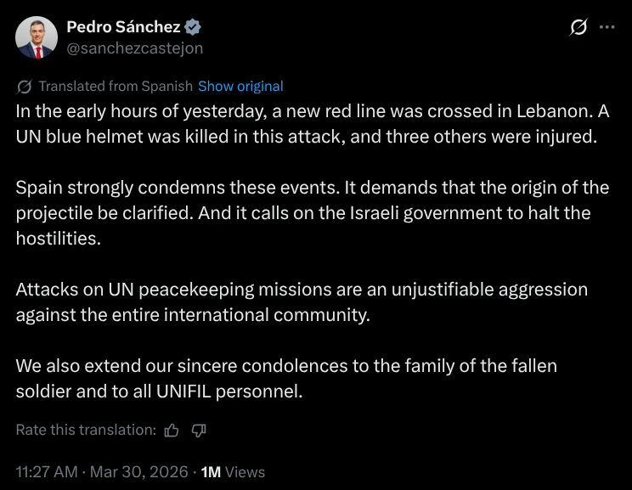Rate the translation with thumbs down
This screenshot has height=490, width=632.
(199, 431)
